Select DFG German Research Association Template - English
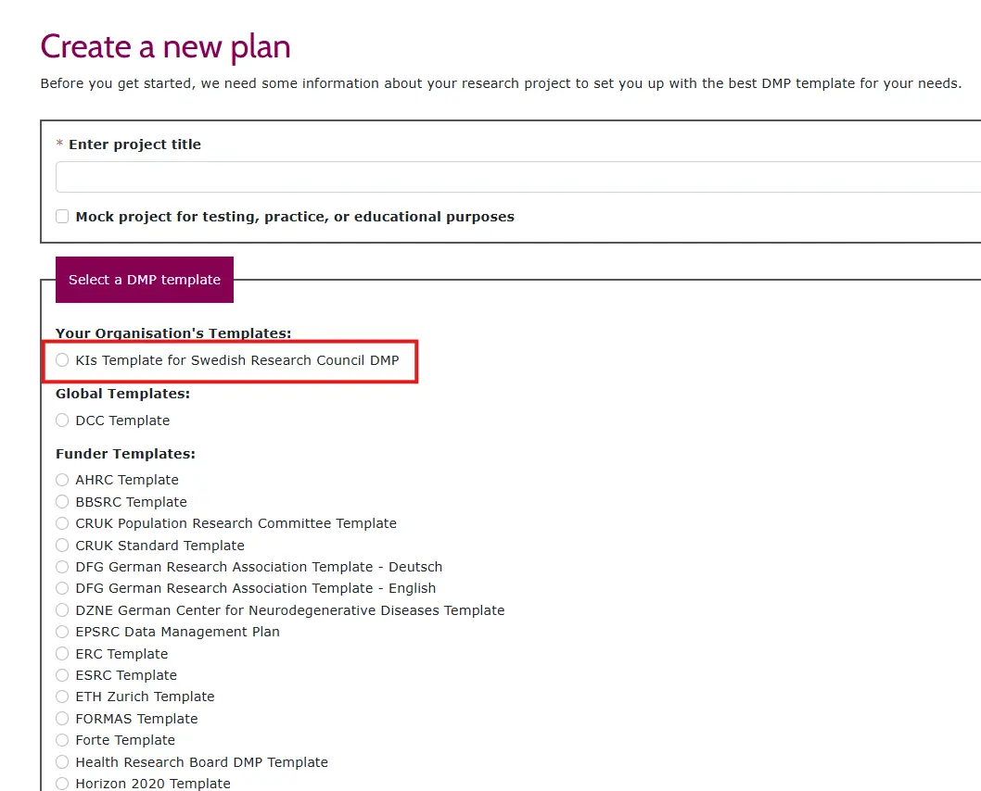This screenshot has height=791, width=981. 62,588
